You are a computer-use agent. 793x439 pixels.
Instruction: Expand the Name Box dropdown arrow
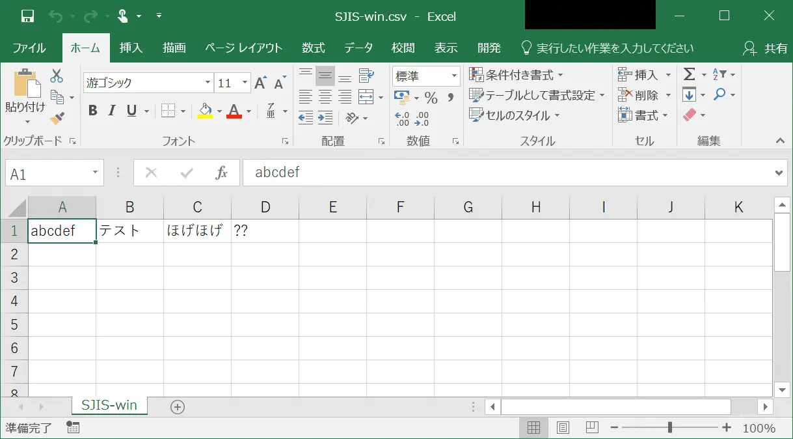95,173
